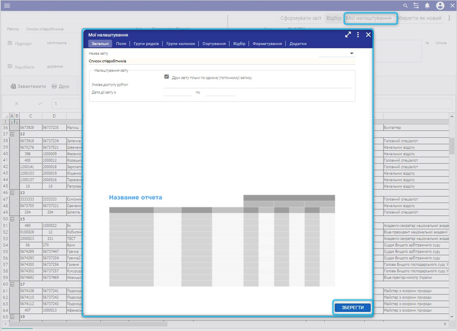Open the hamburger menu at top left
Screen dimensions: 457x331
click(x=6, y=6)
